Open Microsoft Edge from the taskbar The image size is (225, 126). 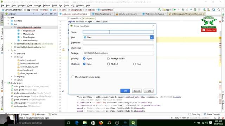(77, 123)
